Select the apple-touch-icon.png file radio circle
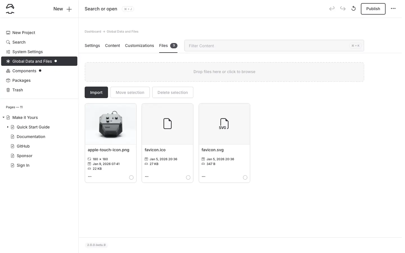Image resolution: width=405 pixels, height=253 pixels. (131, 177)
